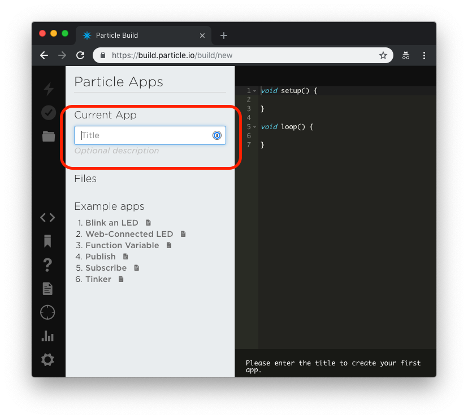Click the app Title input field
The width and height of the screenshot is (468, 419).
click(x=144, y=135)
